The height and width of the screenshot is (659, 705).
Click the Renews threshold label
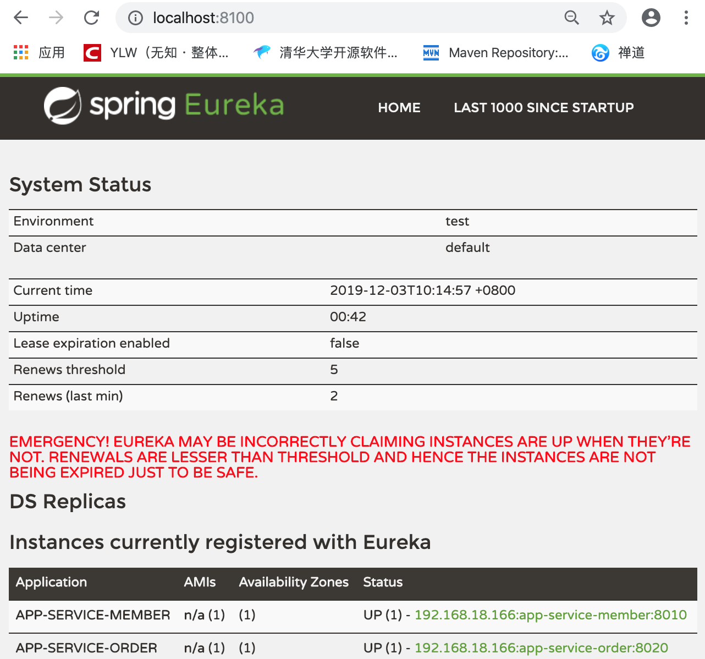[x=69, y=370]
